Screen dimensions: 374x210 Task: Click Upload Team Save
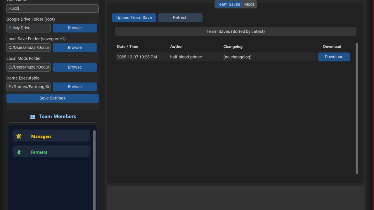point(134,17)
